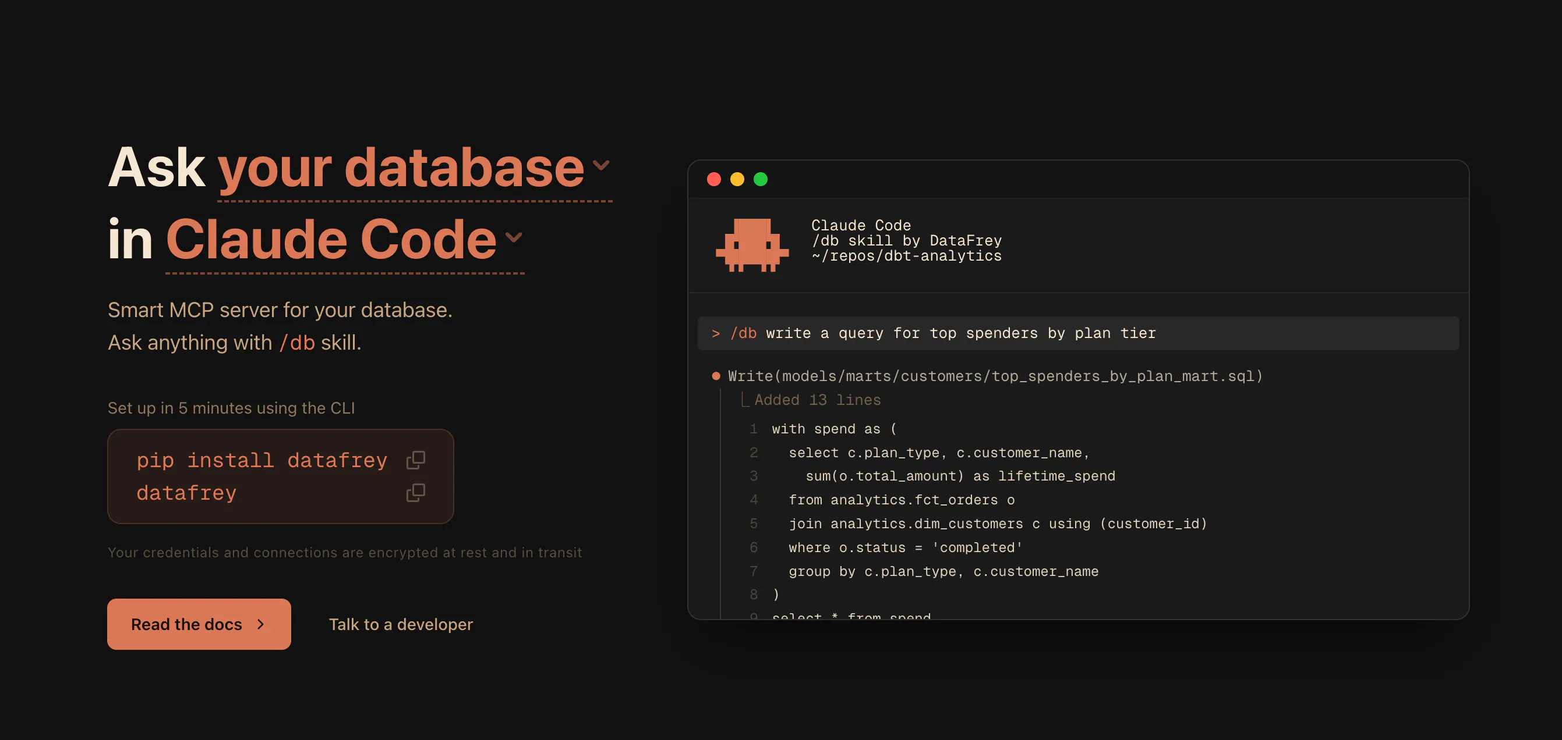Open 'Talk to a developer' link
The width and height of the screenshot is (1562, 740).
pyautogui.click(x=401, y=624)
